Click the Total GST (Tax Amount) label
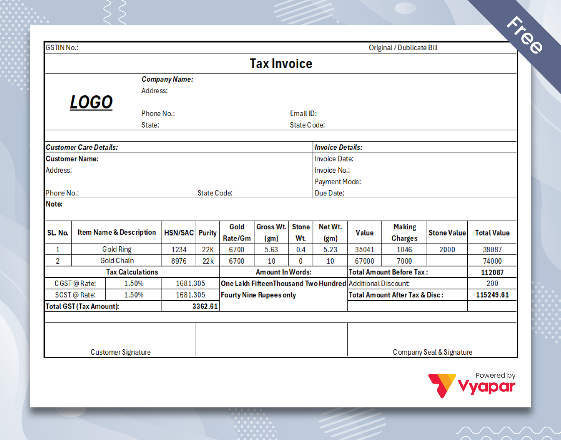This screenshot has height=440, width=561. click(82, 307)
